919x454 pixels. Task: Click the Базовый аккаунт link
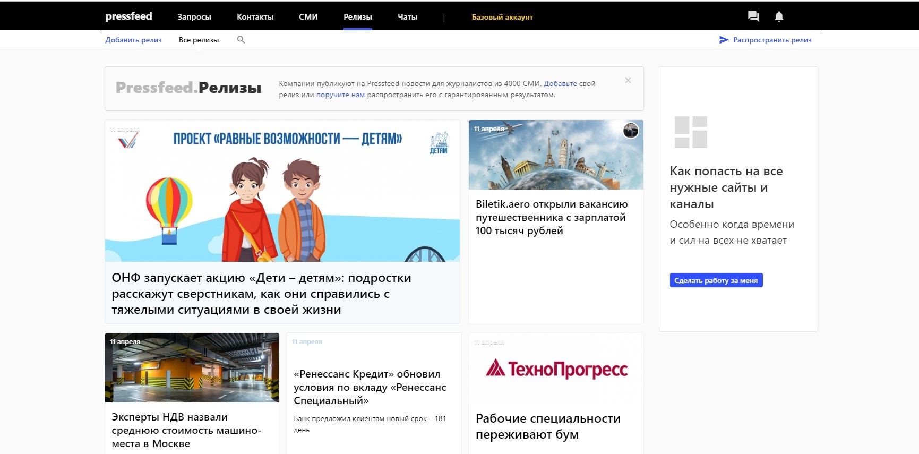point(502,17)
